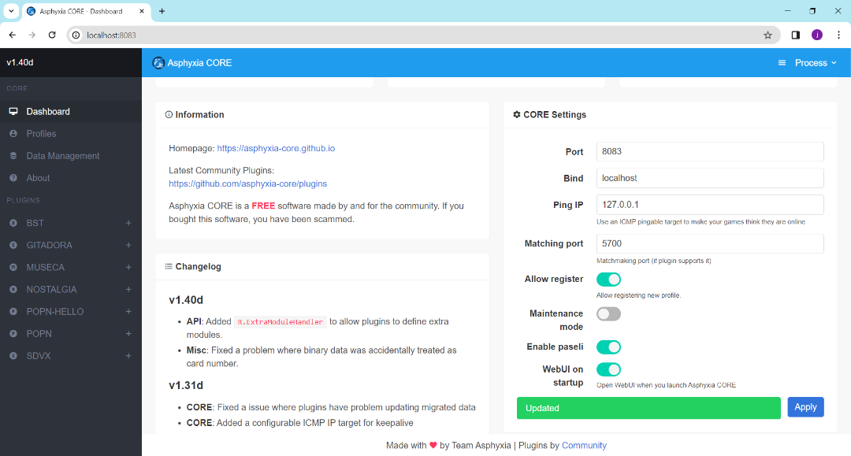Open Profiles from the sidebar
Image resolution: width=851 pixels, height=456 pixels.
13,133
